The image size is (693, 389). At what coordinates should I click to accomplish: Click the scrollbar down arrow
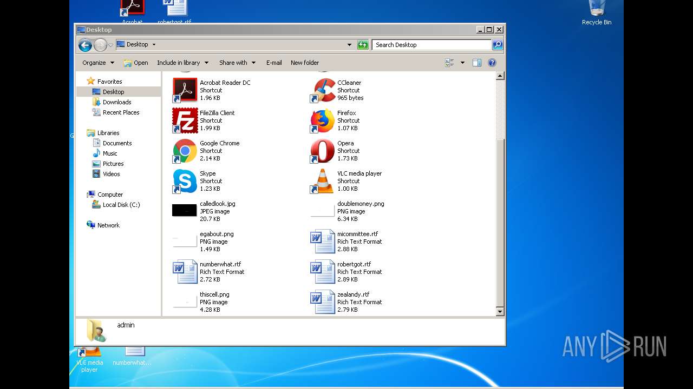pyautogui.click(x=500, y=311)
